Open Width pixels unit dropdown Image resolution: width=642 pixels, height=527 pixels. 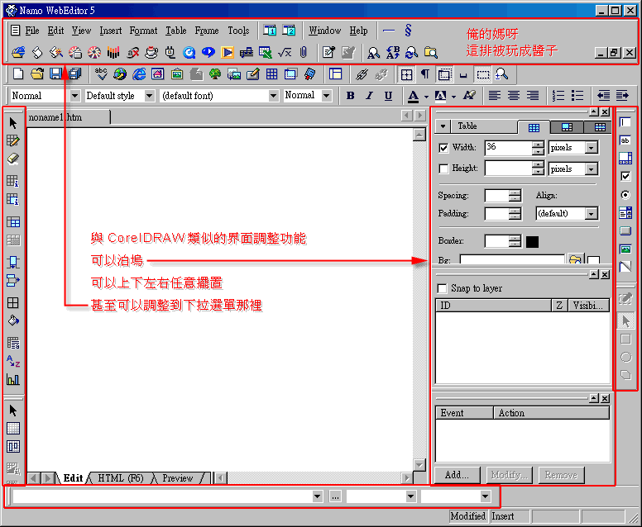592,148
